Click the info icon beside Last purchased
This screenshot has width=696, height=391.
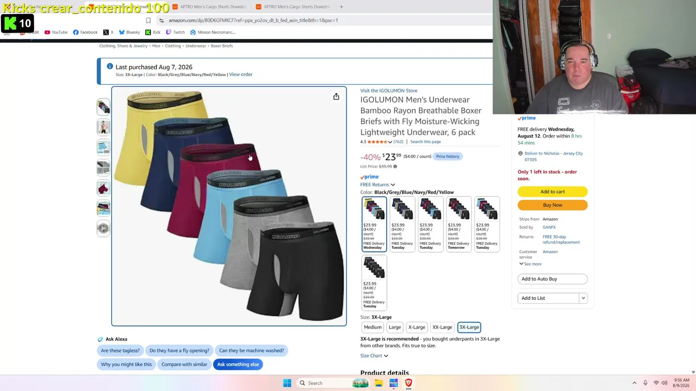(110, 67)
